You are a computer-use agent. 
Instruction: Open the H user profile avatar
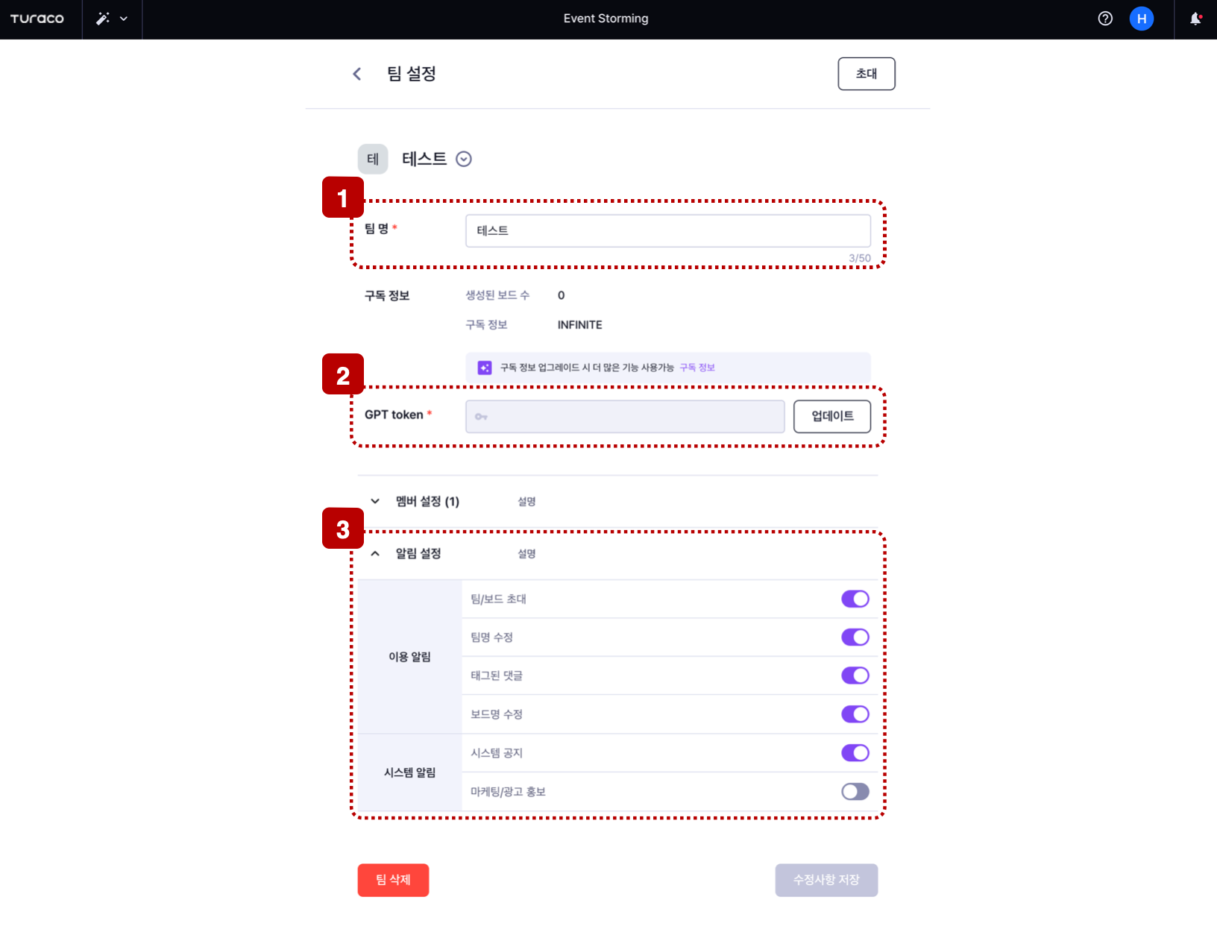coord(1141,19)
